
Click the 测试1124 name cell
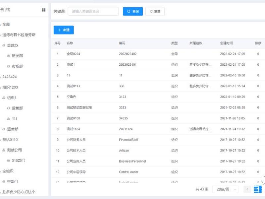click(x=73, y=129)
